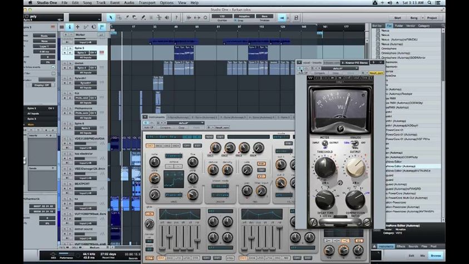Click the power icon in Instruments window header
This screenshot has height=264, width=469.
coord(146,123)
